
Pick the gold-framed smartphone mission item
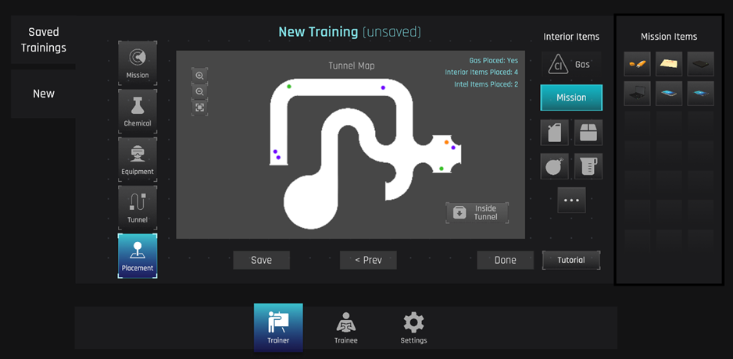(669, 94)
